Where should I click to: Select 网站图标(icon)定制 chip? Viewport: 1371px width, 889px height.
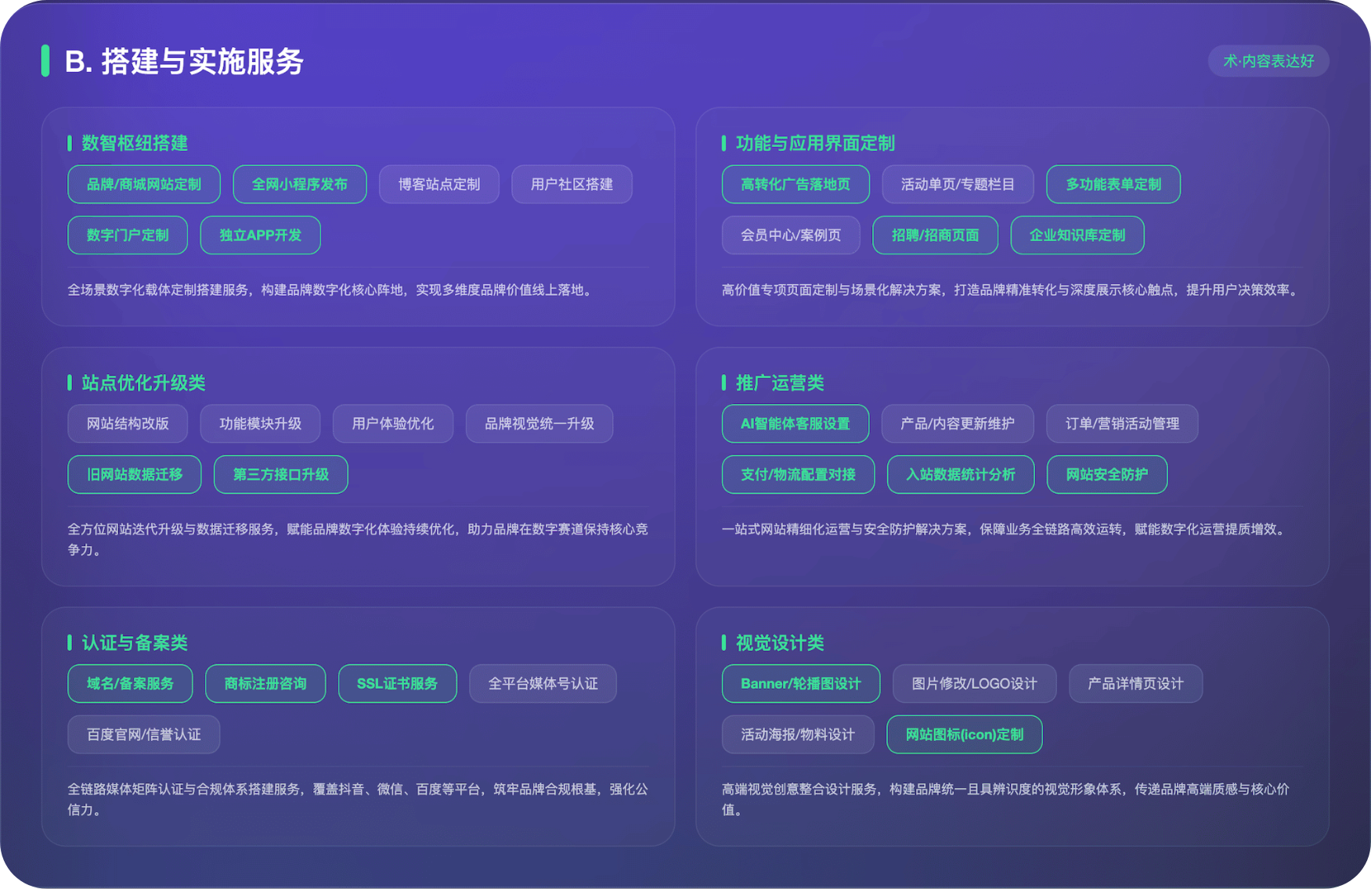tap(964, 735)
